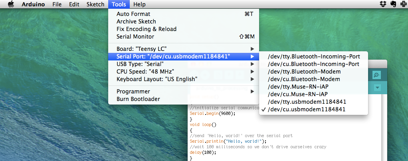
Task: Open the tab dropdown arrow in Arduino window
Action: (377, 88)
